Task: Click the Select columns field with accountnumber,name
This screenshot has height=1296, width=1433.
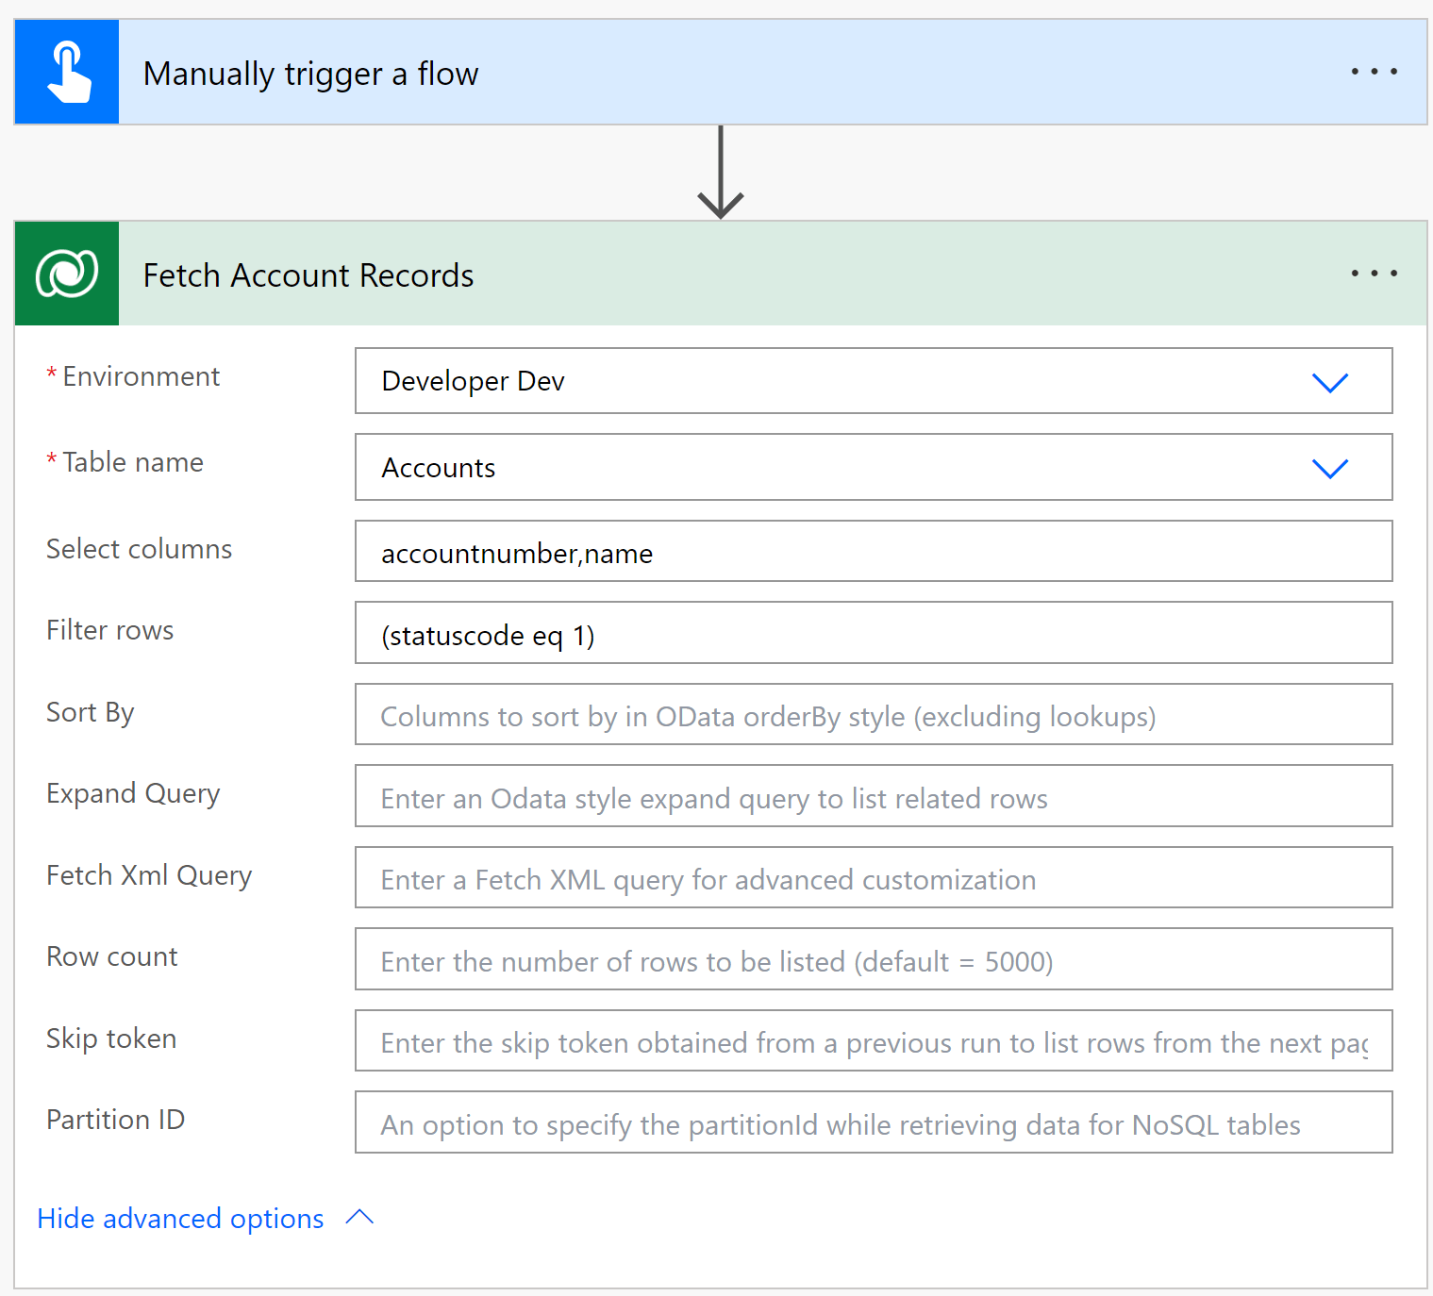Action: [874, 552]
